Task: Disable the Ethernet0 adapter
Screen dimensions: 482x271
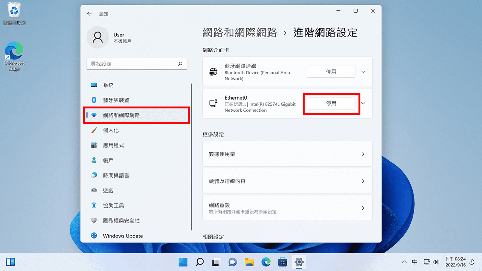Action: [x=331, y=104]
